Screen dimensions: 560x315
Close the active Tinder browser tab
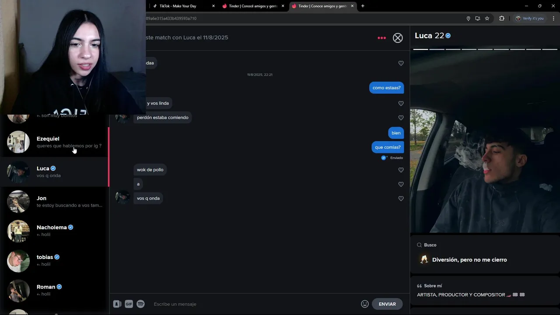[x=352, y=6]
